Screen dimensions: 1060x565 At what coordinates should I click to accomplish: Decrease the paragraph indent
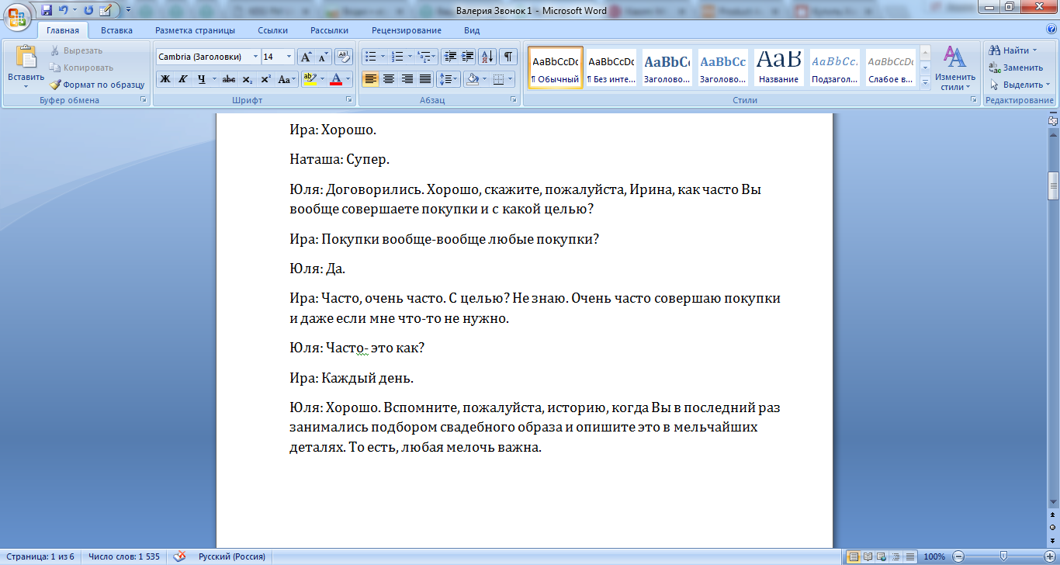[x=449, y=57]
